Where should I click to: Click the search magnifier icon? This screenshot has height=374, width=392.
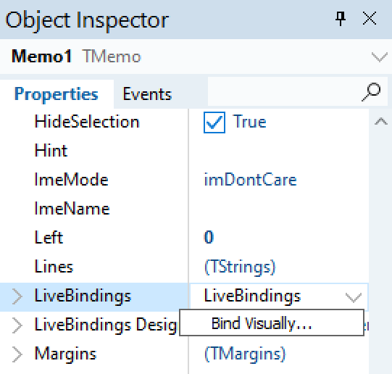tap(371, 92)
